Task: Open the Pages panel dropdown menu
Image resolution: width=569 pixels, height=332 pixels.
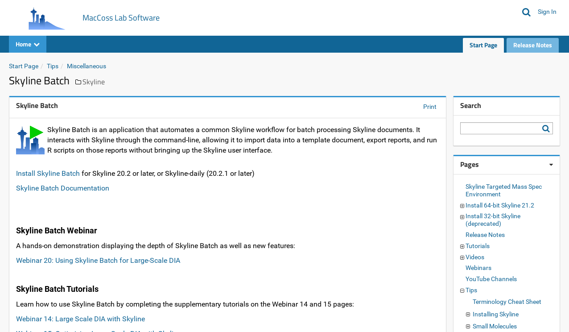Action: (x=551, y=165)
